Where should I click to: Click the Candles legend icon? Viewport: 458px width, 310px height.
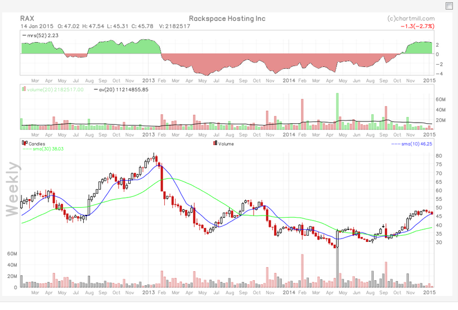pos(25,143)
